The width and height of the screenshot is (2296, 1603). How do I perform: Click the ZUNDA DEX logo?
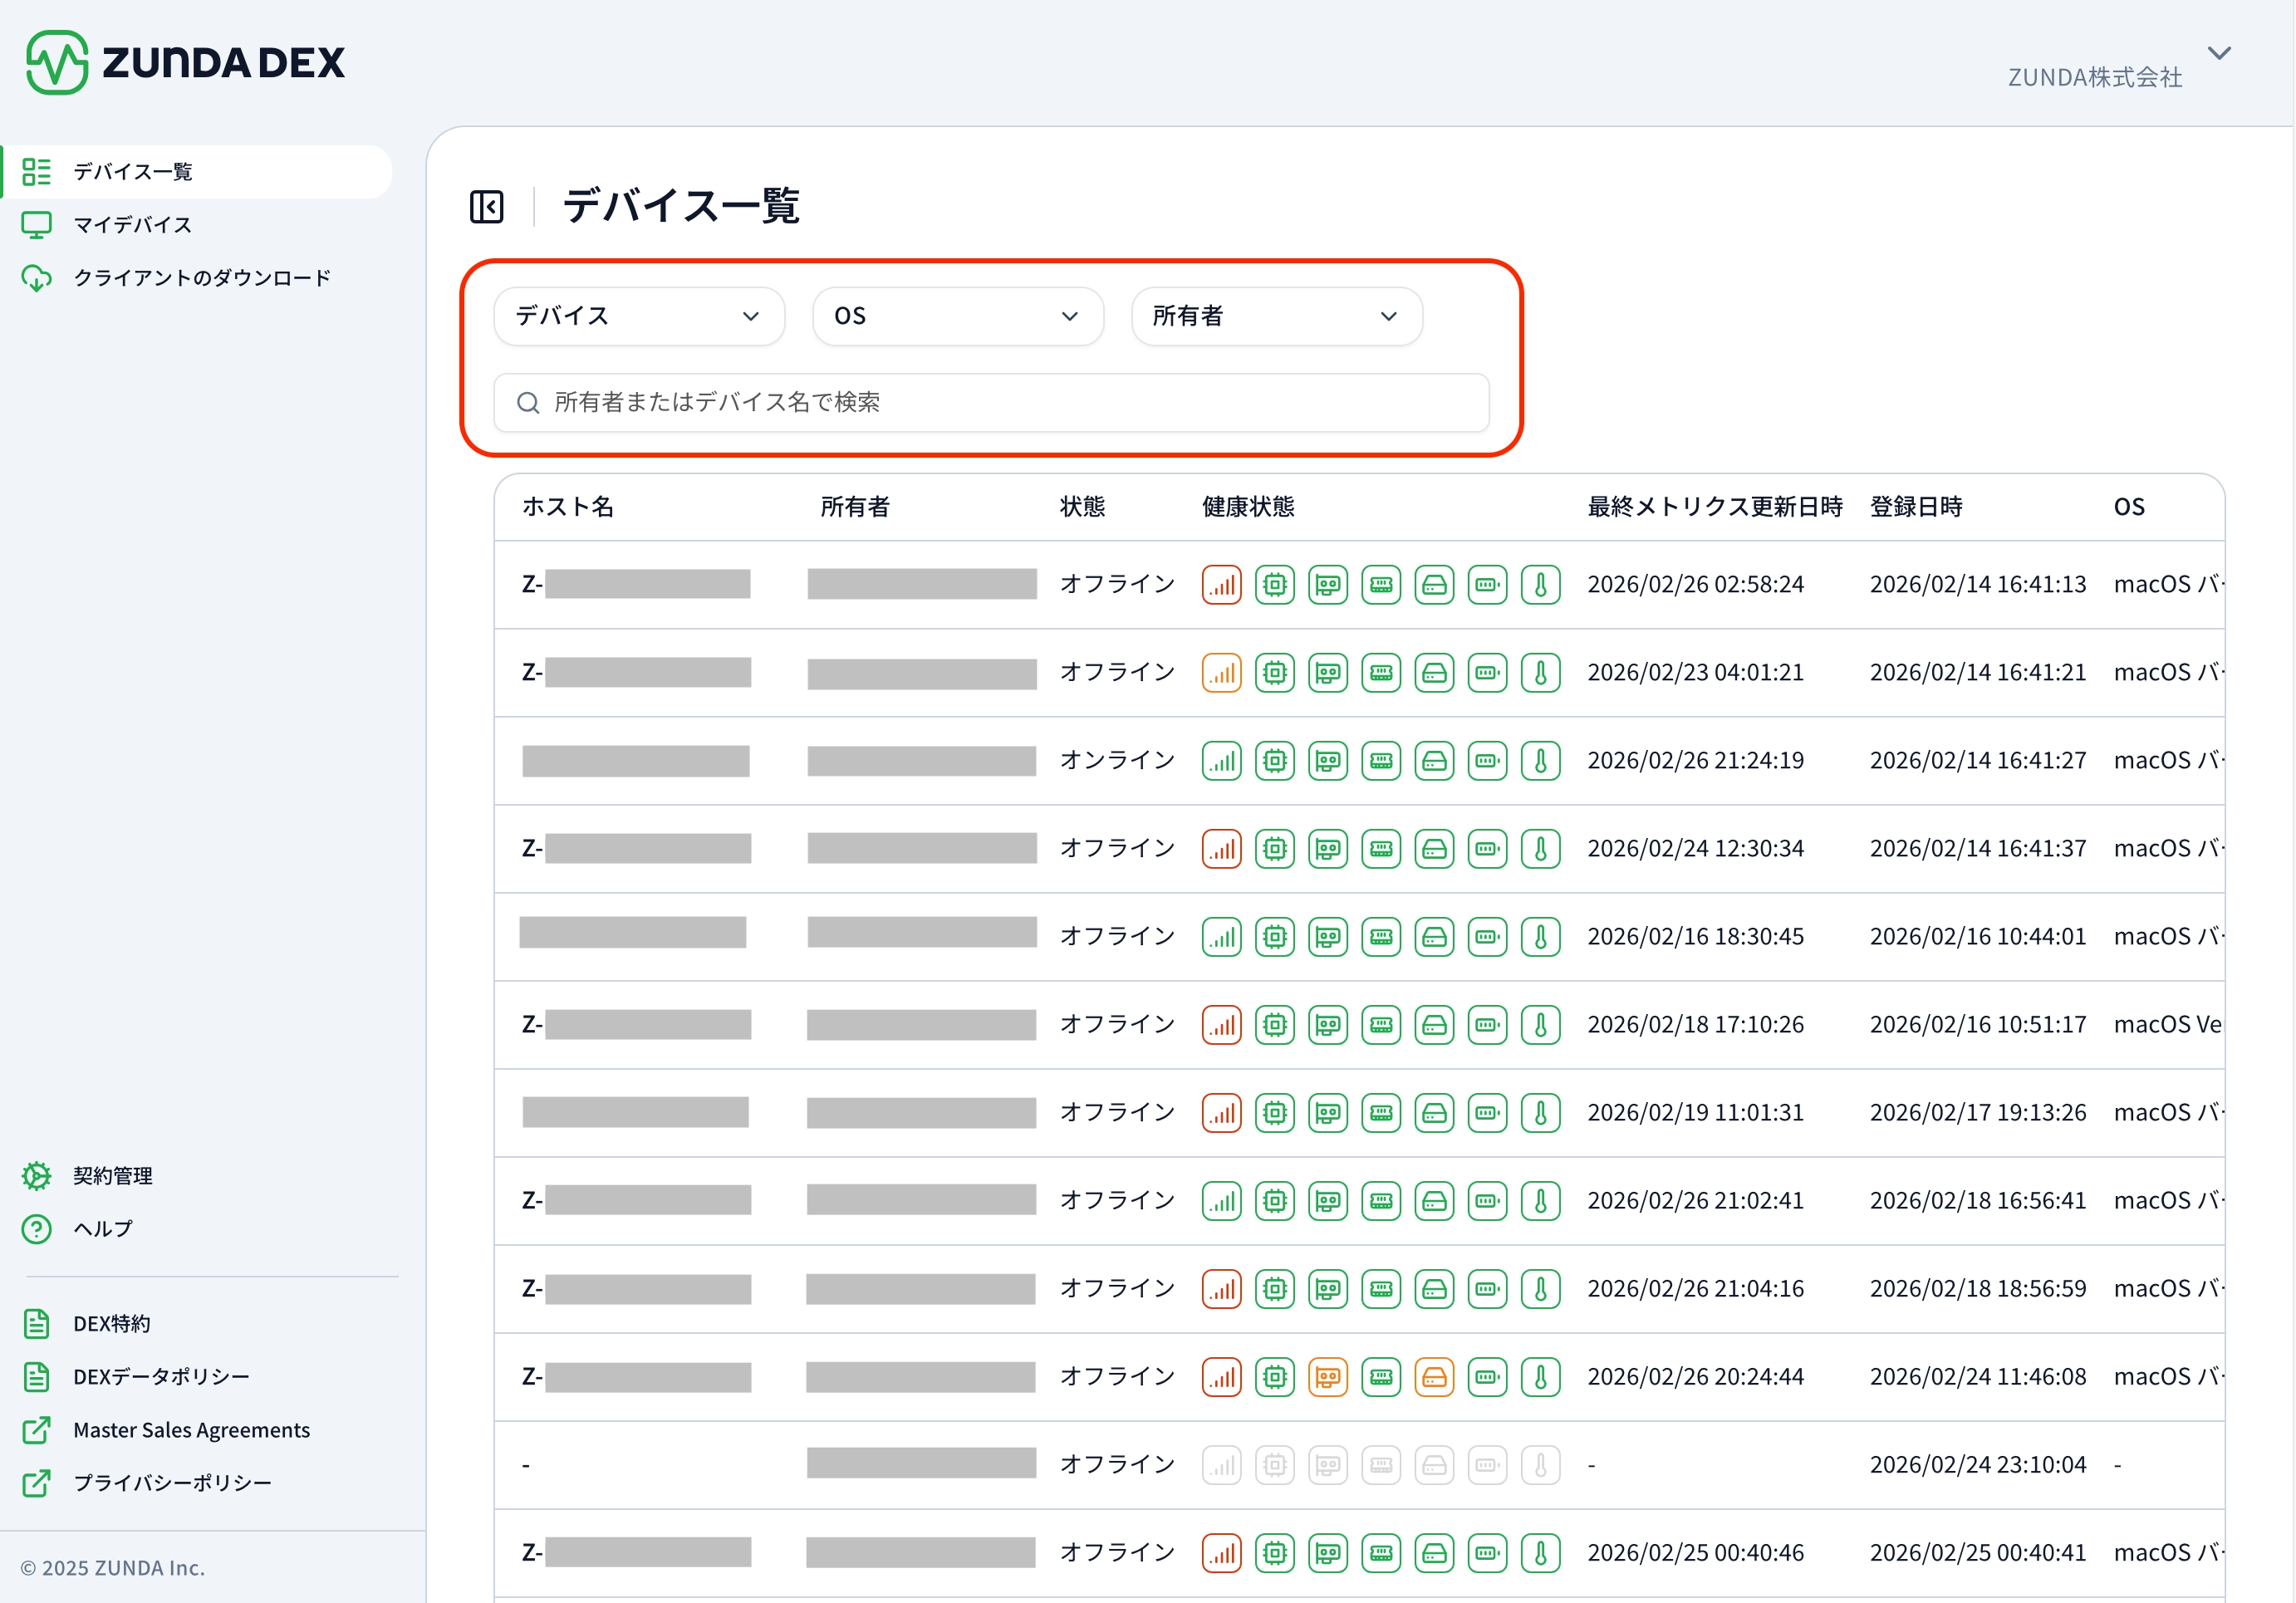(x=185, y=62)
